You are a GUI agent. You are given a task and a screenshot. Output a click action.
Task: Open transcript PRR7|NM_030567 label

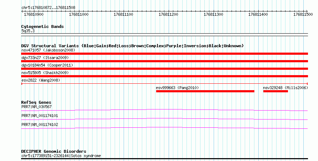click(x=36, y=107)
